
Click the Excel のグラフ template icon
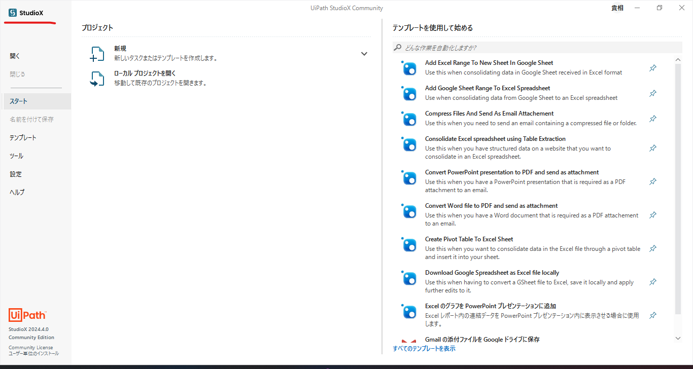coord(409,311)
